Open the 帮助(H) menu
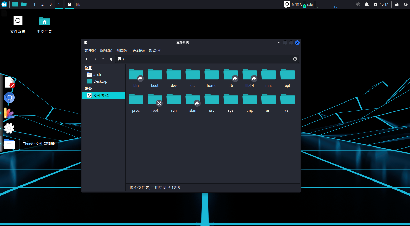Image resolution: width=410 pixels, height=226 pixels. tap(155, 50)
